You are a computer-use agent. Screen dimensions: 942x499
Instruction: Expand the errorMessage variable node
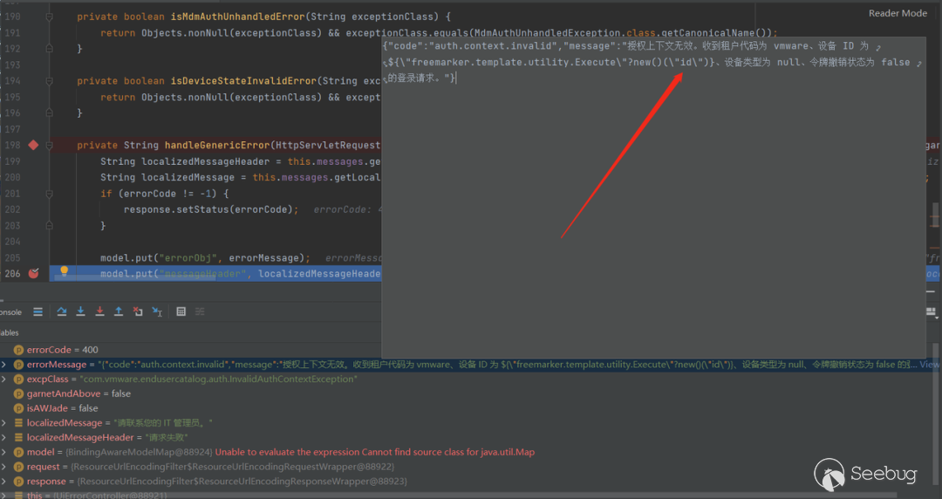(4, 365)
